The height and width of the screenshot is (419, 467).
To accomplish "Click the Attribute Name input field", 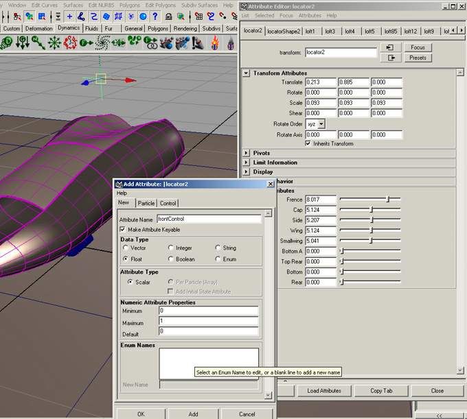I will point(209,219).
